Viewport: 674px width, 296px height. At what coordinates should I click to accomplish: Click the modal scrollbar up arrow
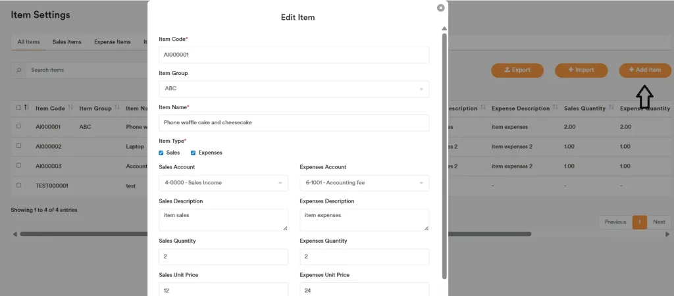(444, 29)
